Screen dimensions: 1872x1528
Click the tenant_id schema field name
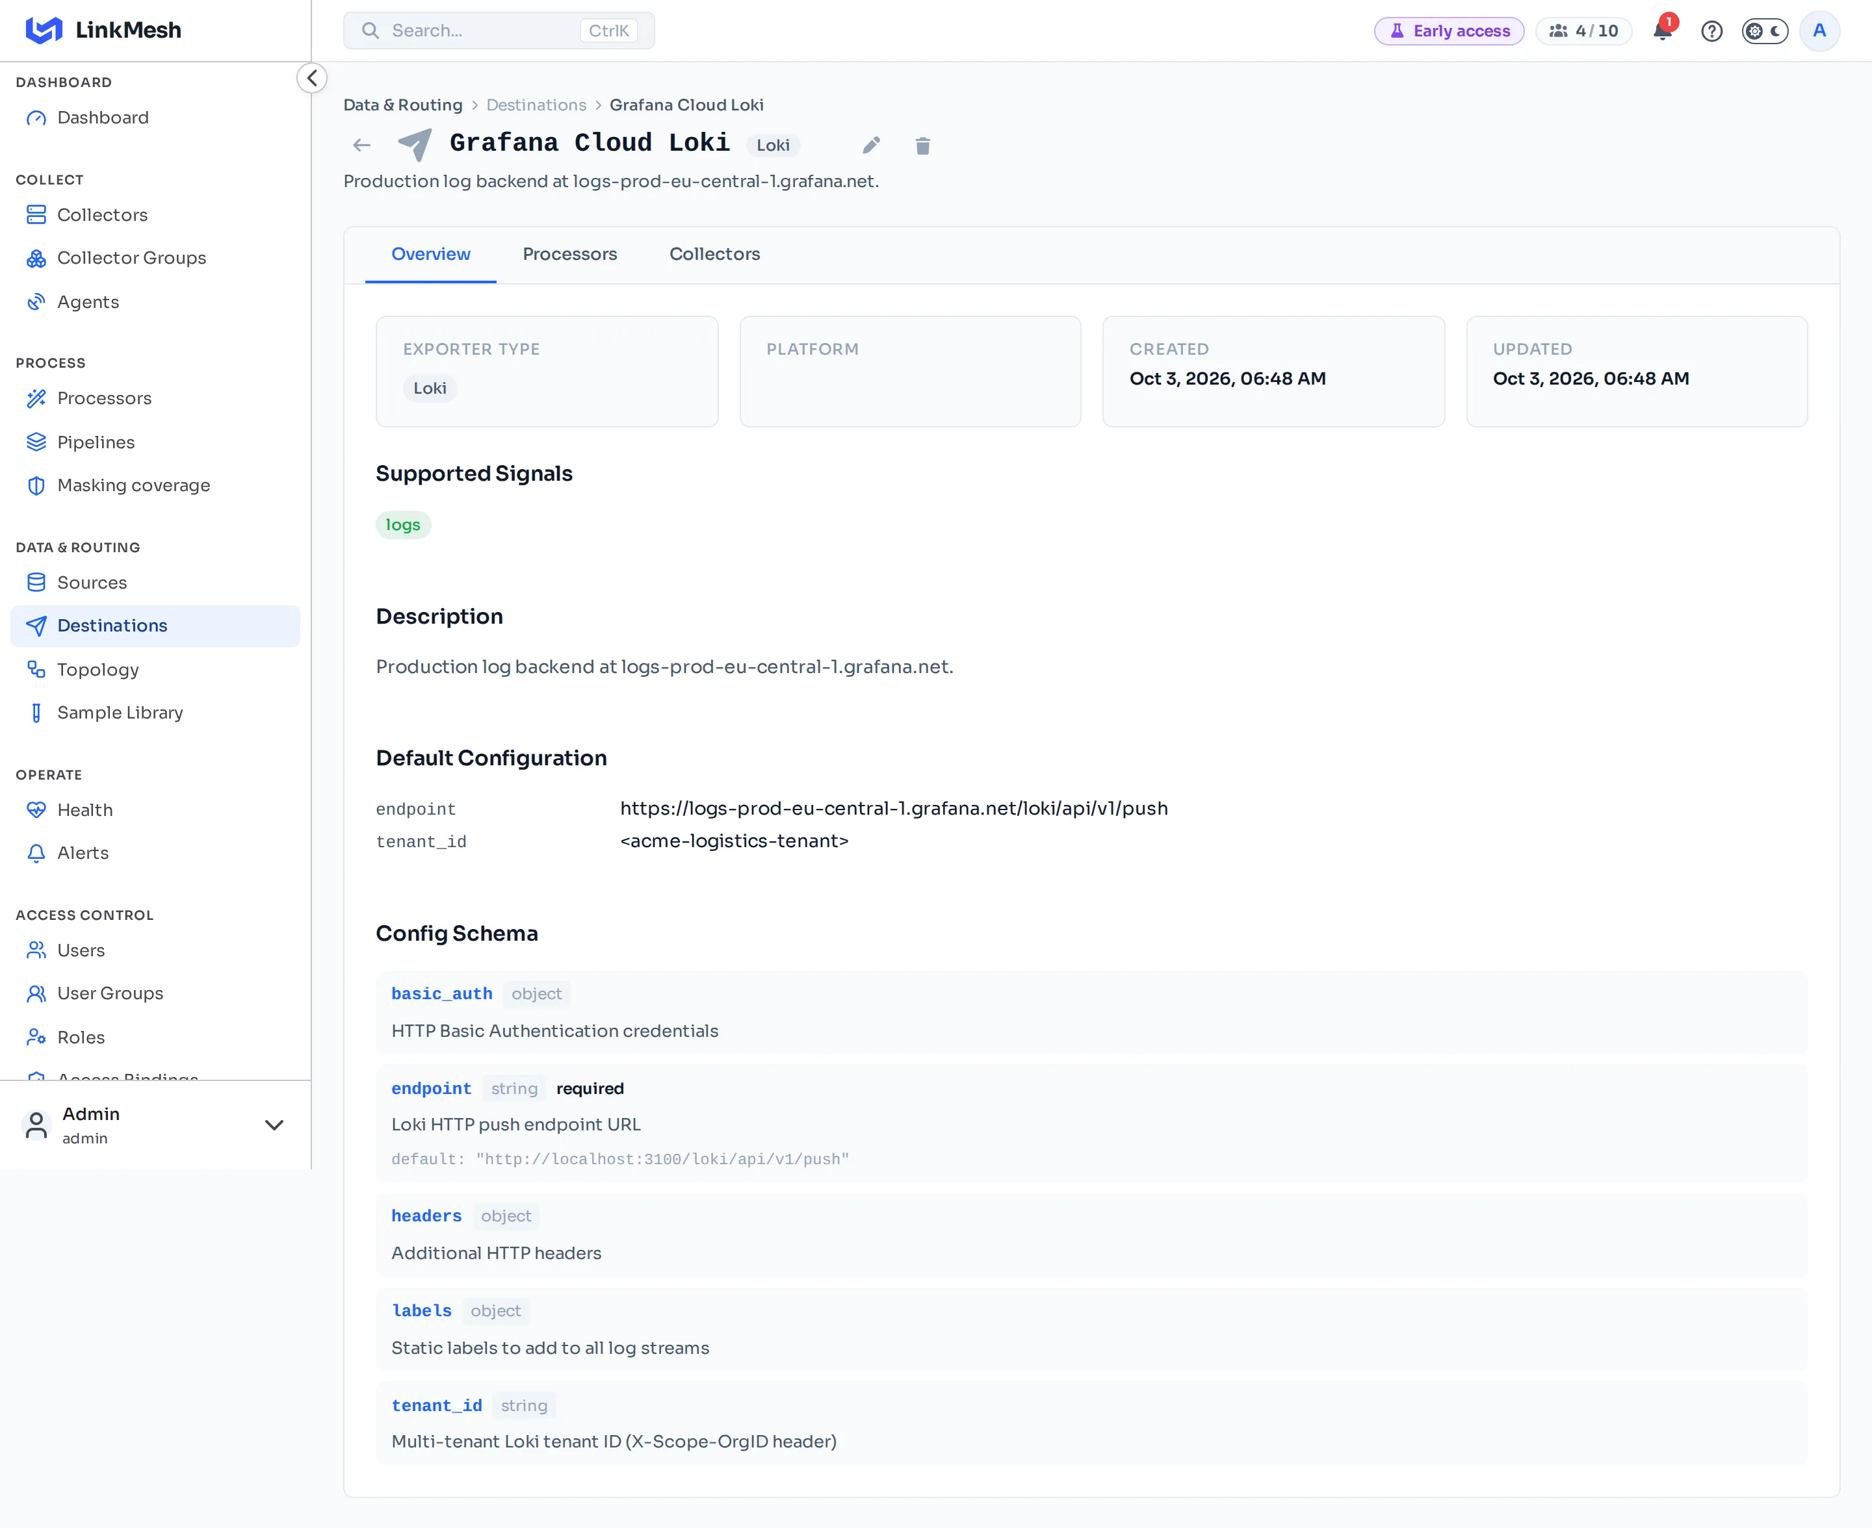tap(437, 1406)
